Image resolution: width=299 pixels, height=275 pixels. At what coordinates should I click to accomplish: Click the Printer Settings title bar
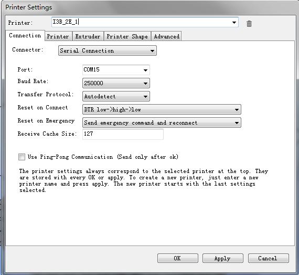click(149, 7)
